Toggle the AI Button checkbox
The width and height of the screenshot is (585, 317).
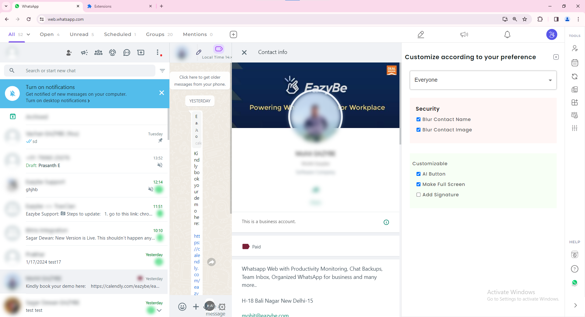(x=418, y=174)
